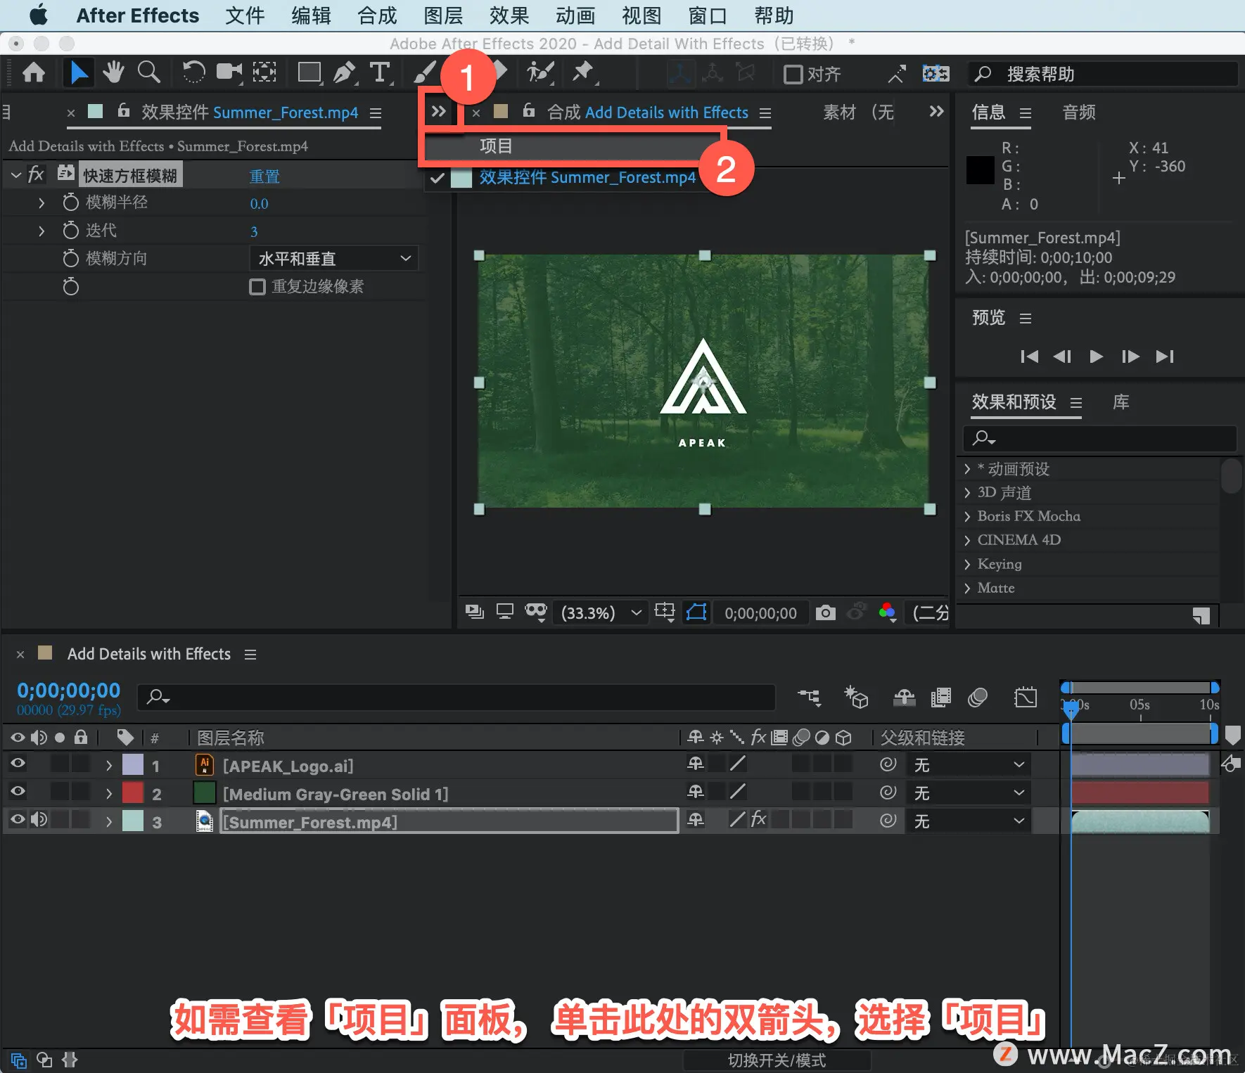Image resolution: width=1245 pixels, height=1073 pixels.
Task: Hide the Medium Gray-Green Solid 1 layer
Action: (x=18, y=792)
